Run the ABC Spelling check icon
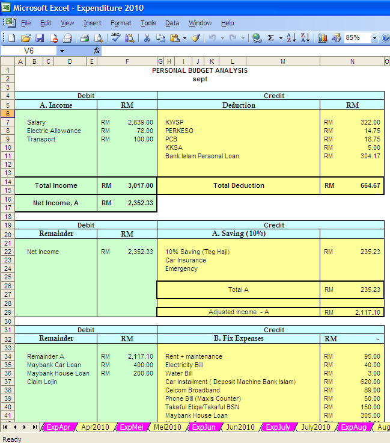 coord(115,37)
